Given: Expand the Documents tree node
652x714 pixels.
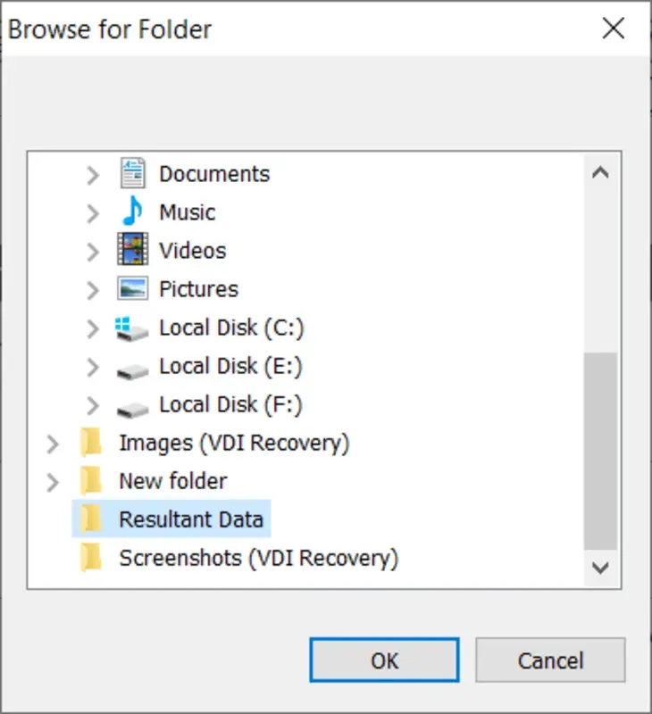Looking at the screenshot, I should [x=93, y=174].
